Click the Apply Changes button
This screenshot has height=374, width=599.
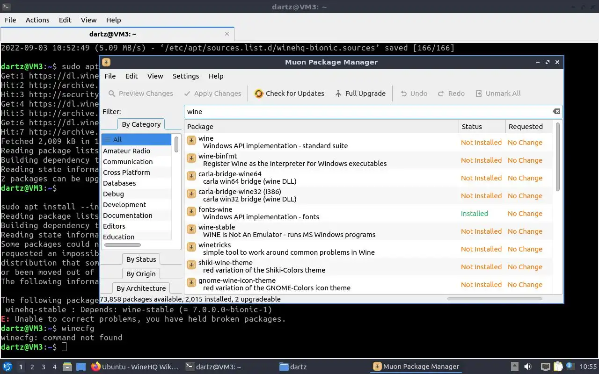pos(212,93)
